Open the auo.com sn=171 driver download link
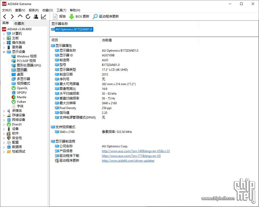 [x=131, y=156]
